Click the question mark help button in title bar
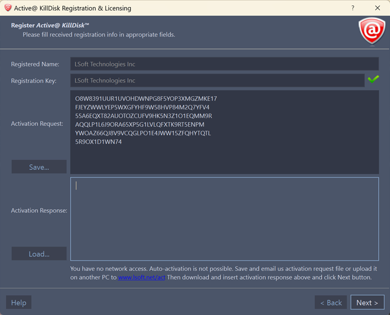 click(353, 8)
